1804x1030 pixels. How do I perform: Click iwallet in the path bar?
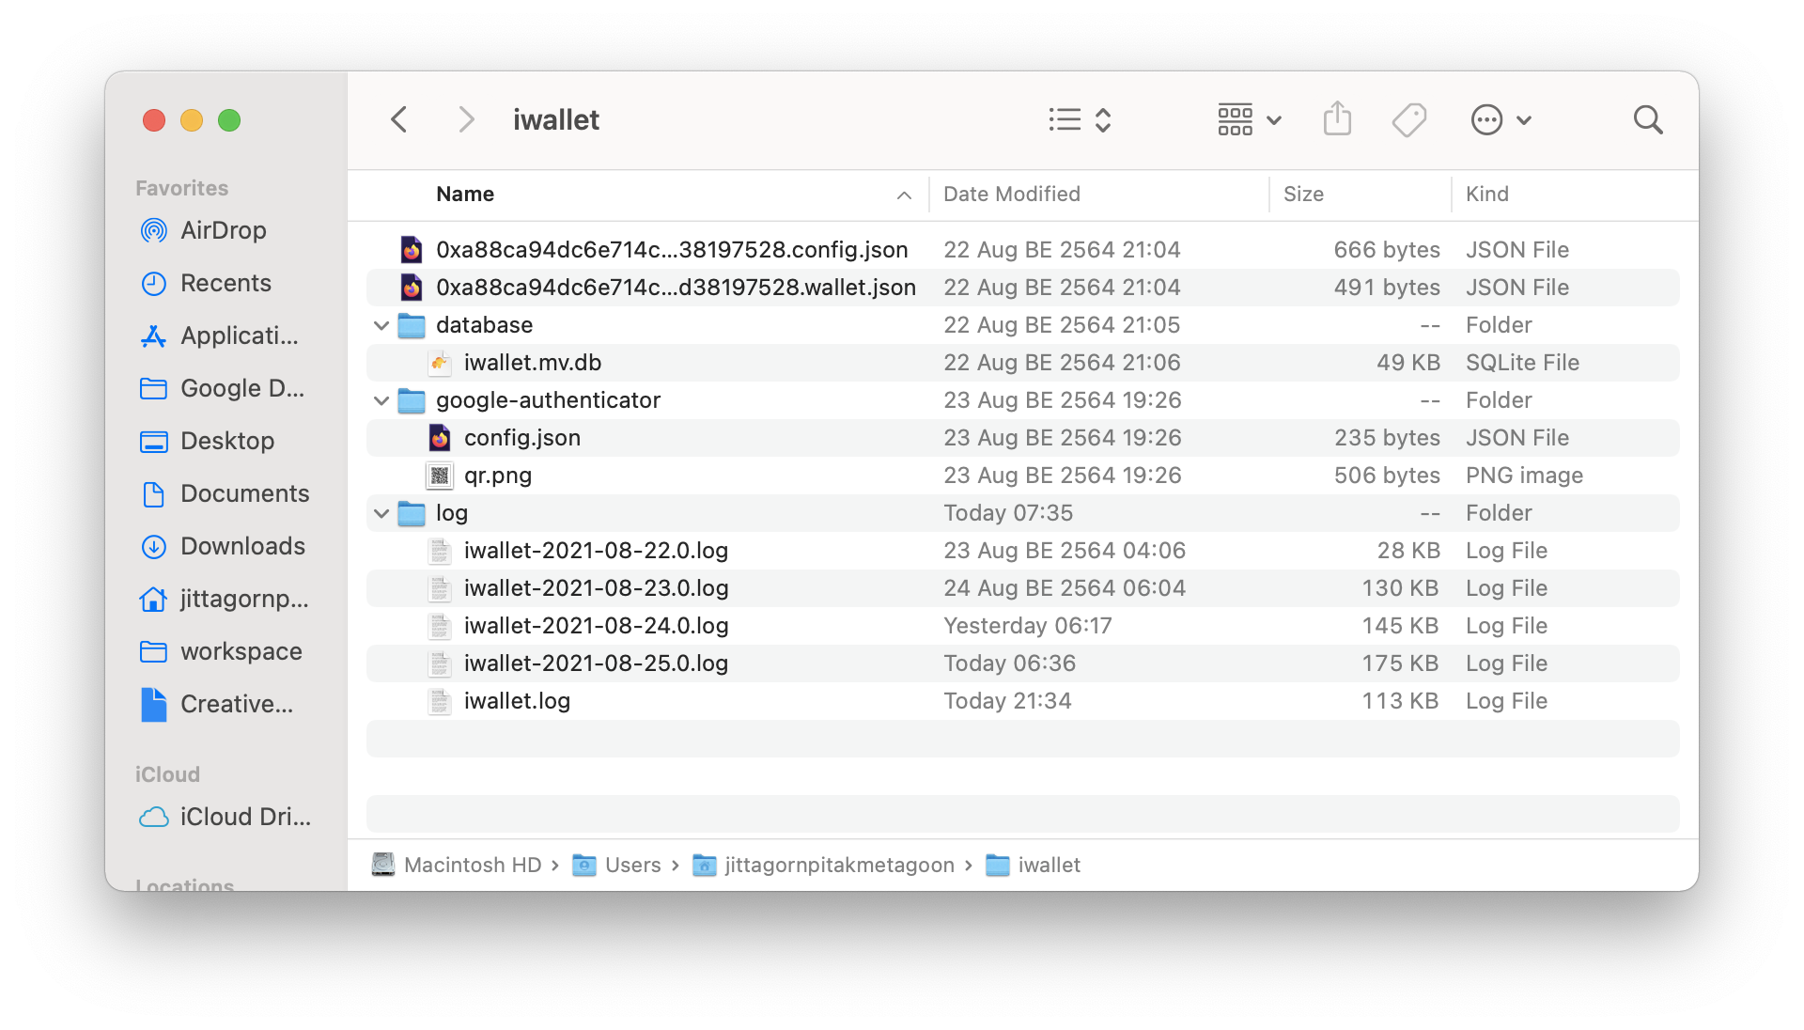[x=1034, y=865]
